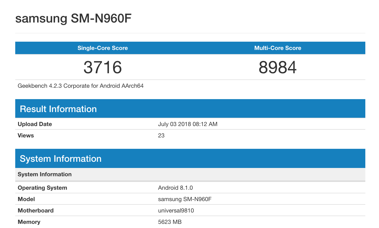Select the Operating System row label
The width and height of the screenshot is (379, 228).
(42, 188)
